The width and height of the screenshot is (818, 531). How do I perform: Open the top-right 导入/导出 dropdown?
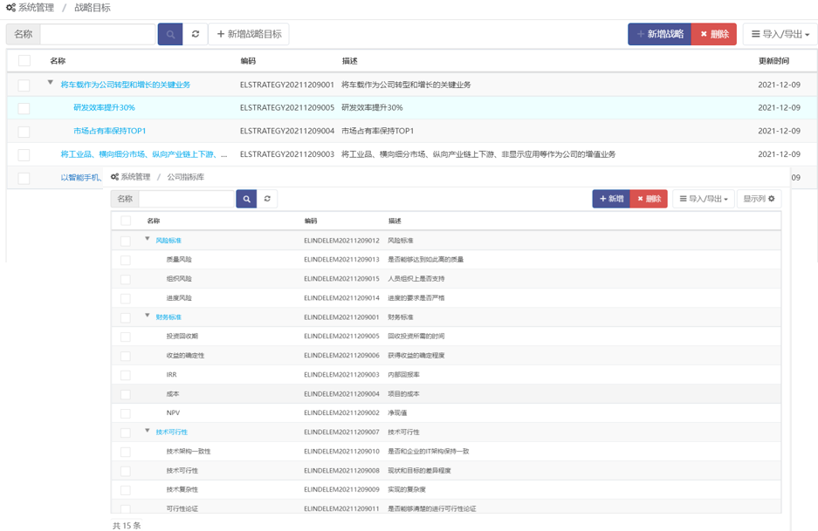(x=780, y=34)
